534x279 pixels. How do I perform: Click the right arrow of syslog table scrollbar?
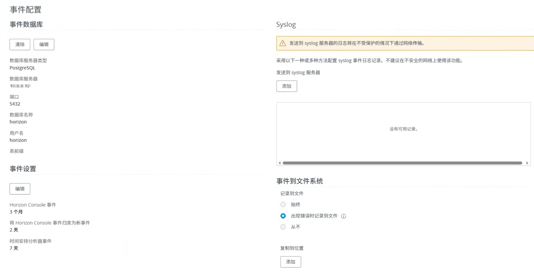pyautogui.click(x=527, y=163)
